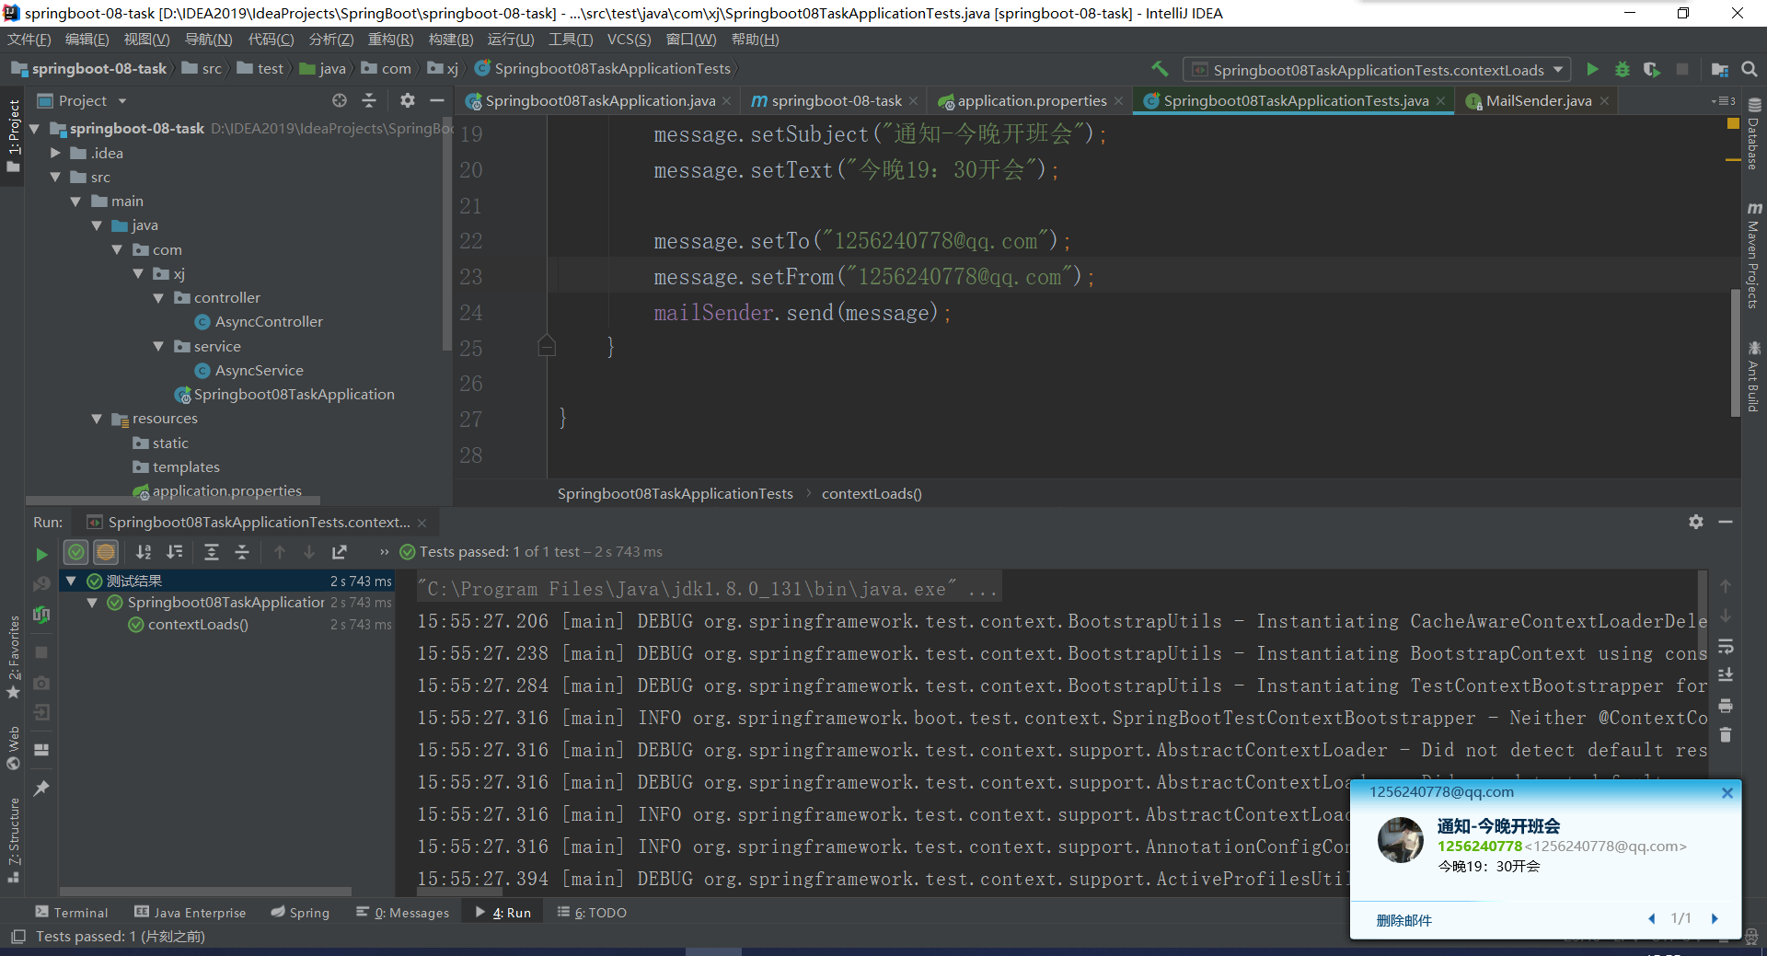Open the VCS menu
The height and width of the screenshot is (956, 1767).
pos(629,40)
